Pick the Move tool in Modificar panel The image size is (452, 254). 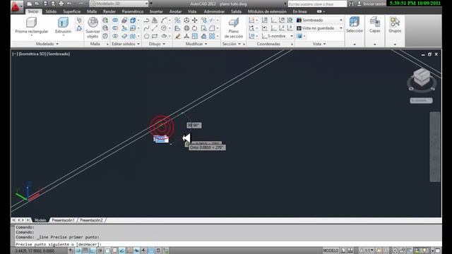195,20
